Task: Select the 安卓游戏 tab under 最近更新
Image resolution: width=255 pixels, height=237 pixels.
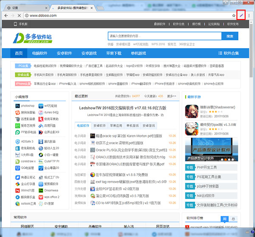Action: (149, 126)
